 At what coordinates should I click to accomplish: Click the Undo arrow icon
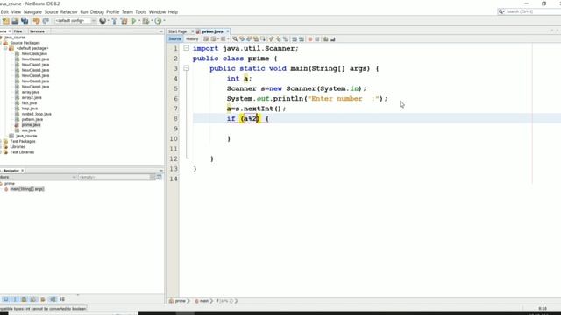(36, 21)
